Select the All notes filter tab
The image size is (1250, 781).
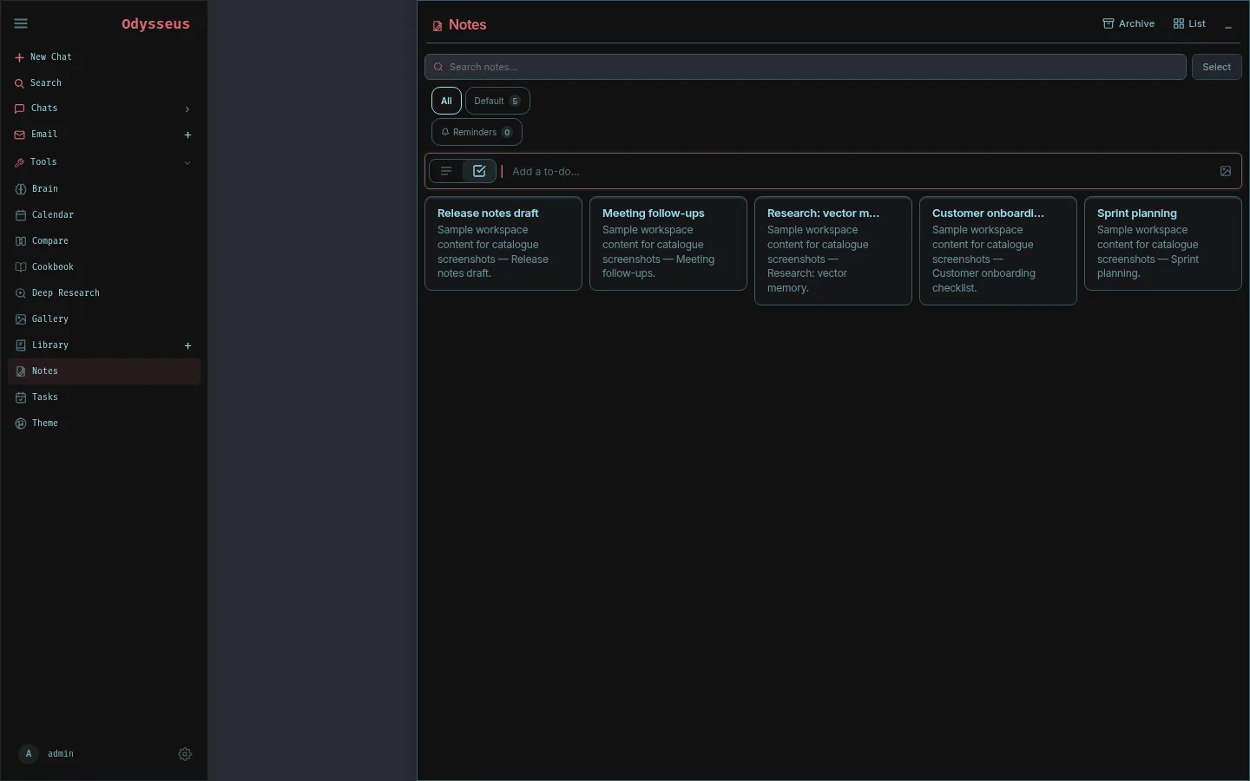click(446, 101)
